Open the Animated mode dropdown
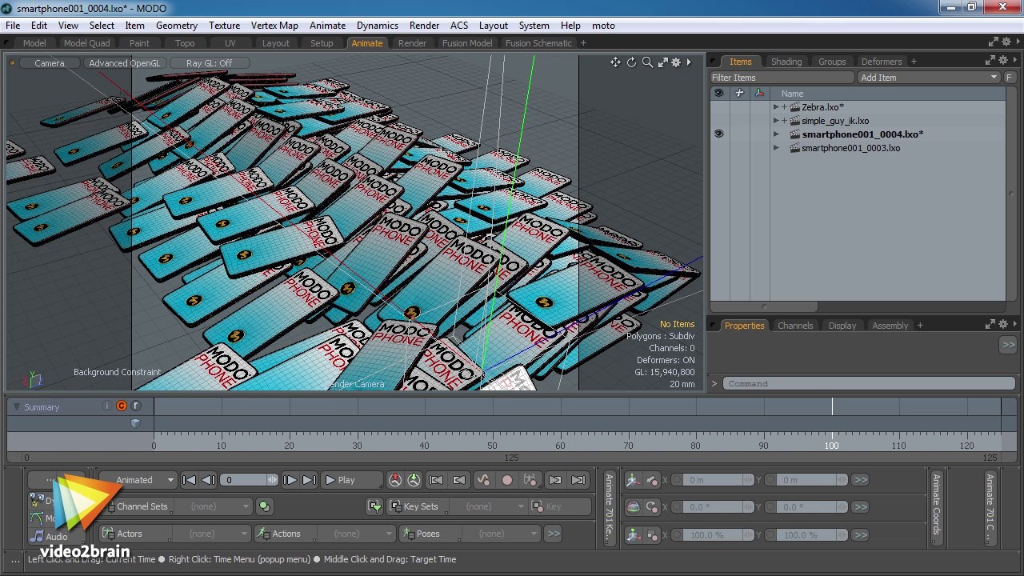The height and width of the screenshot is (576, 1024). click(x=138, y=480)
